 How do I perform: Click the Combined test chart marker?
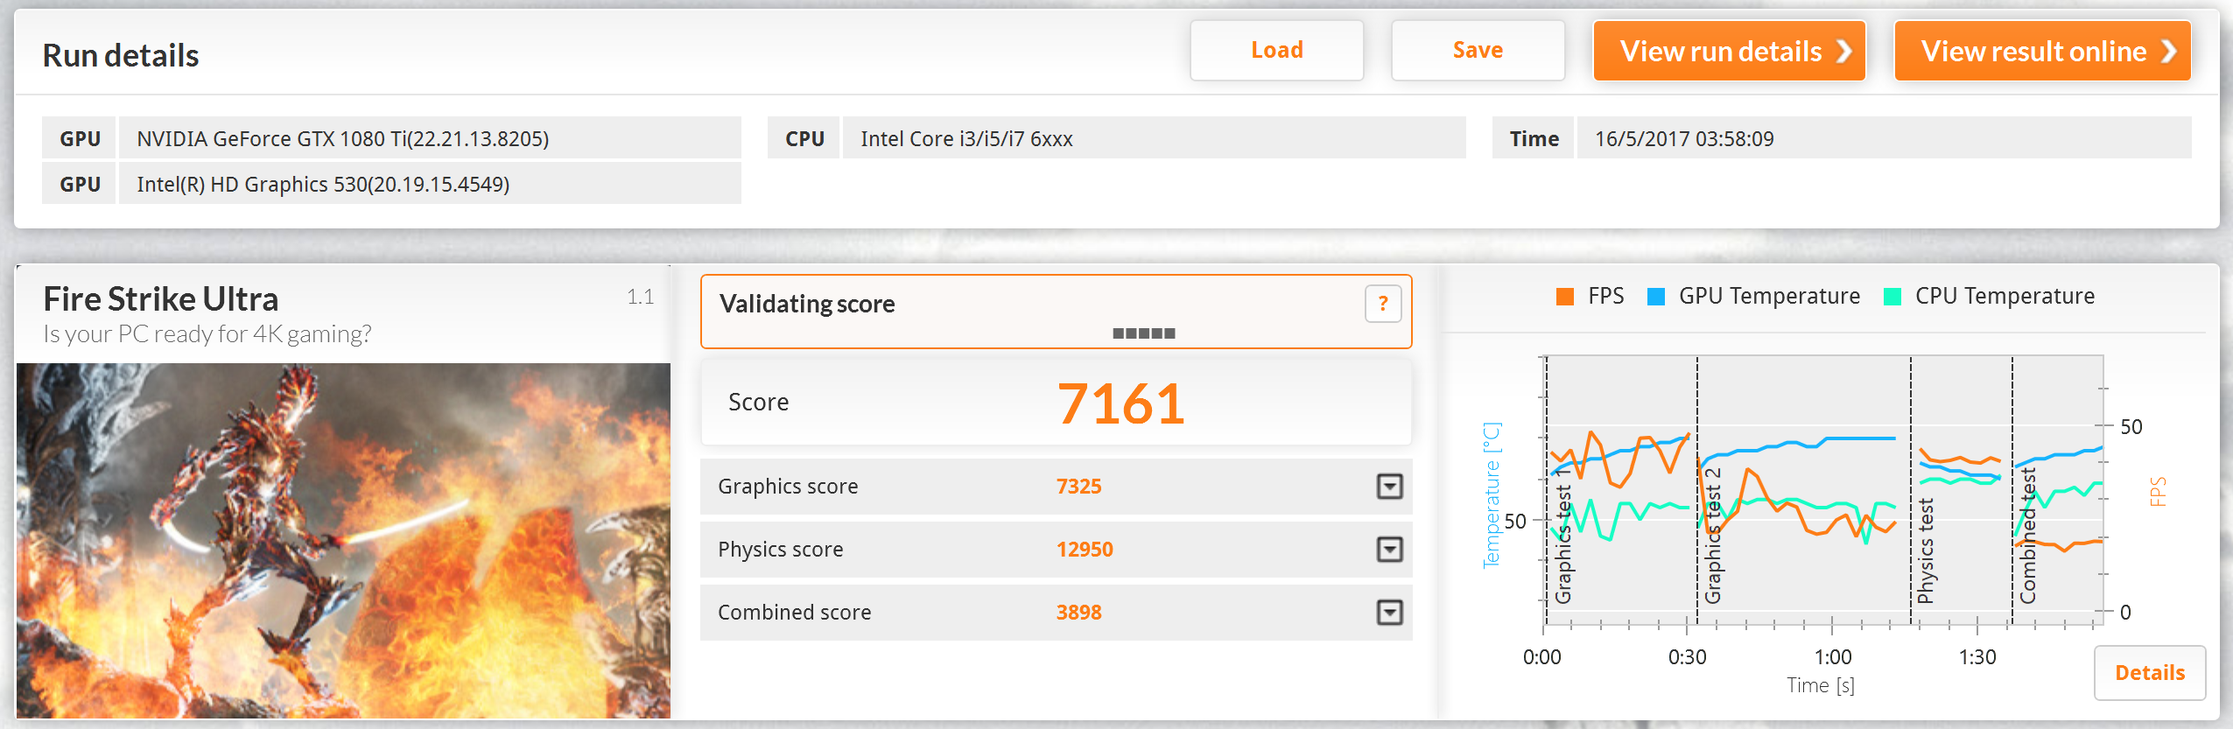click(x=2027, y=536)
